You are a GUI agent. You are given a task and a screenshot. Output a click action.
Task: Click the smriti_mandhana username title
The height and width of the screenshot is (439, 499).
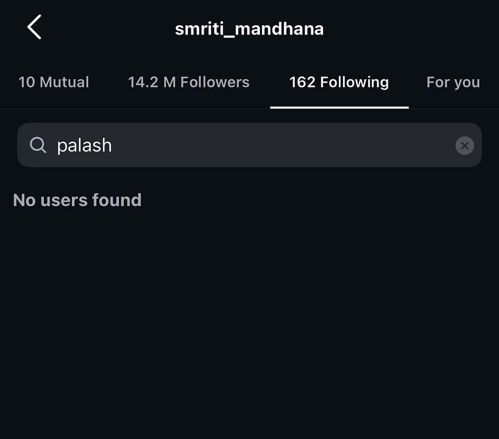(249, 29)
